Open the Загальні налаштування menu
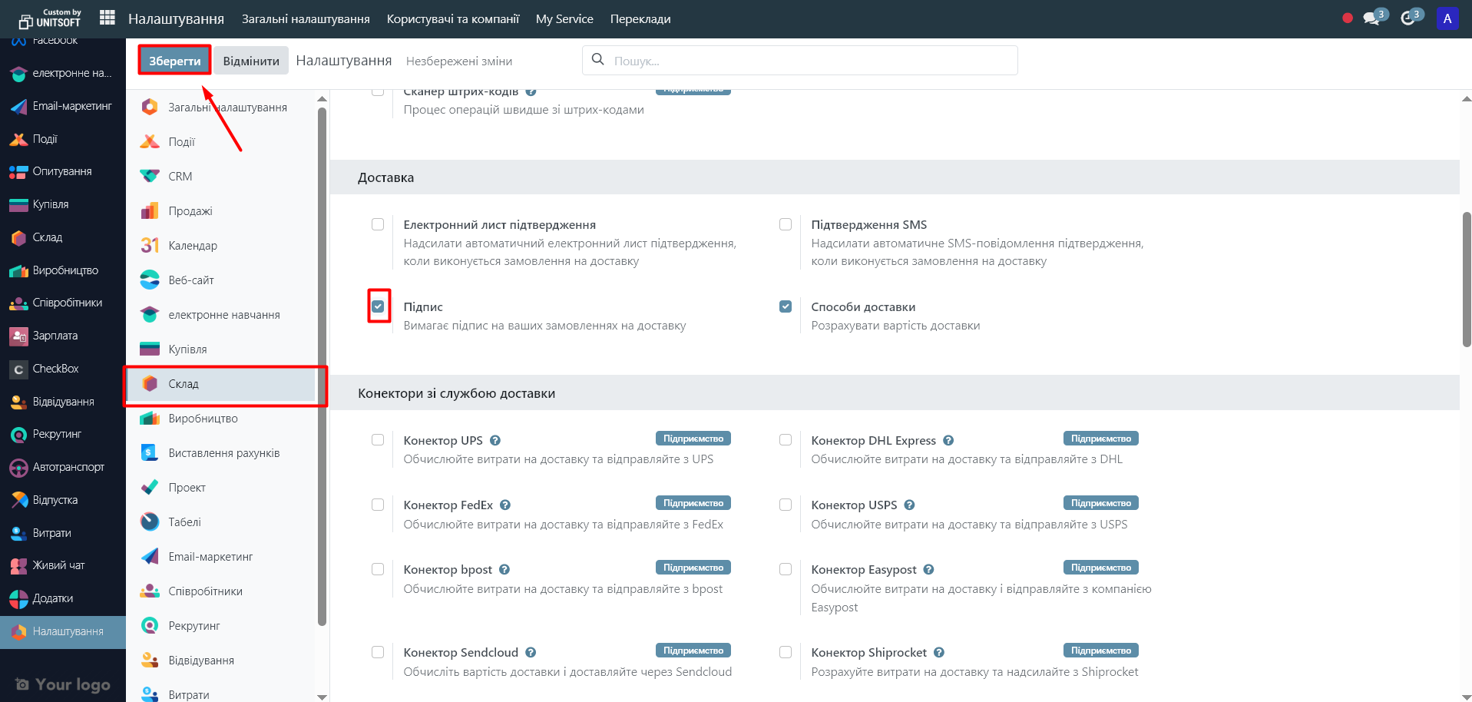This screenshot has height=702, width=1472. pos(306,19)
